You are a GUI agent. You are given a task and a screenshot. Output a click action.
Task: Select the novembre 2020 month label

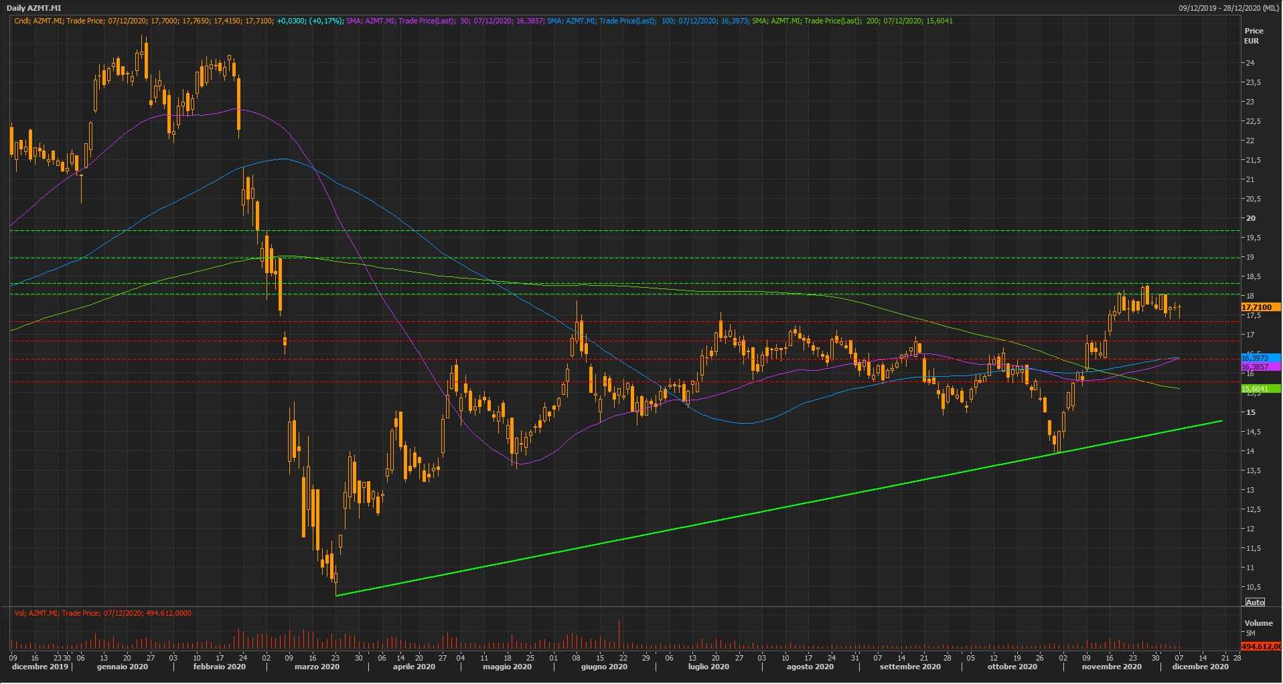pos(1112,667)
